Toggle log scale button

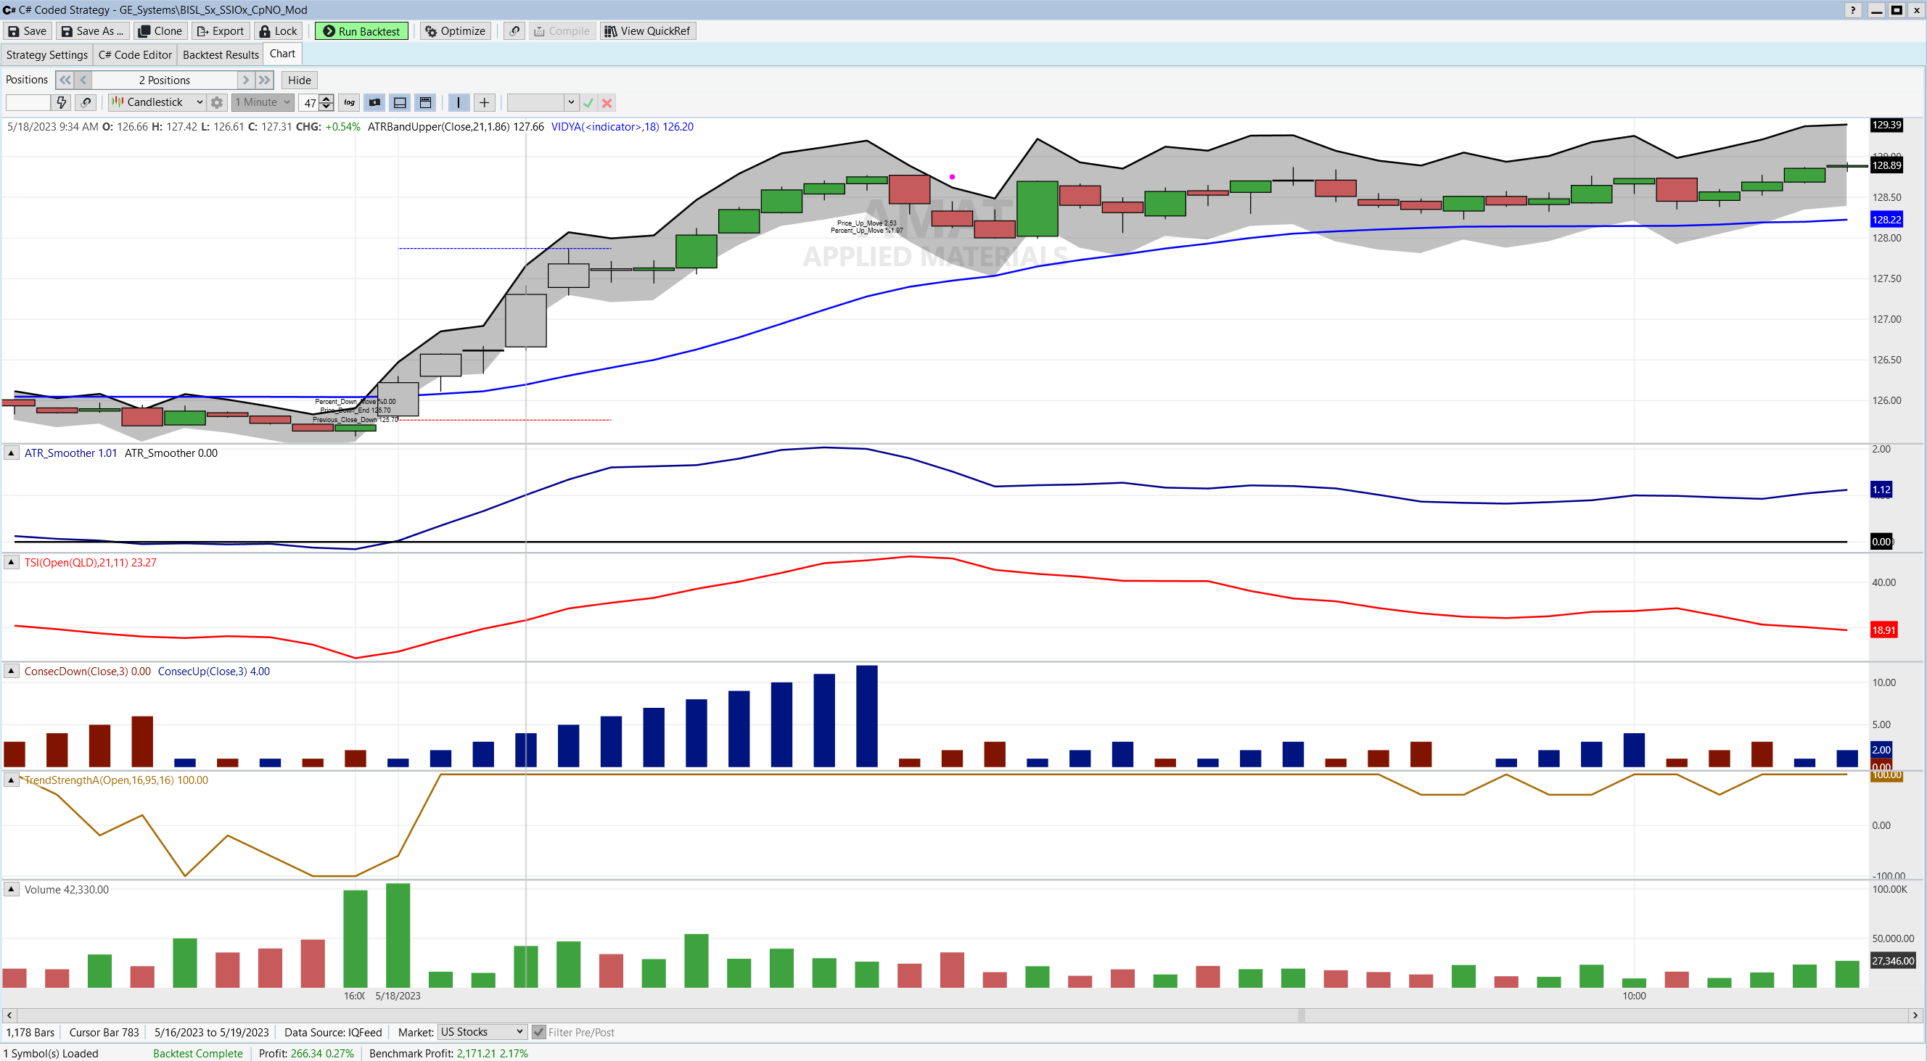tap(350, 102)
